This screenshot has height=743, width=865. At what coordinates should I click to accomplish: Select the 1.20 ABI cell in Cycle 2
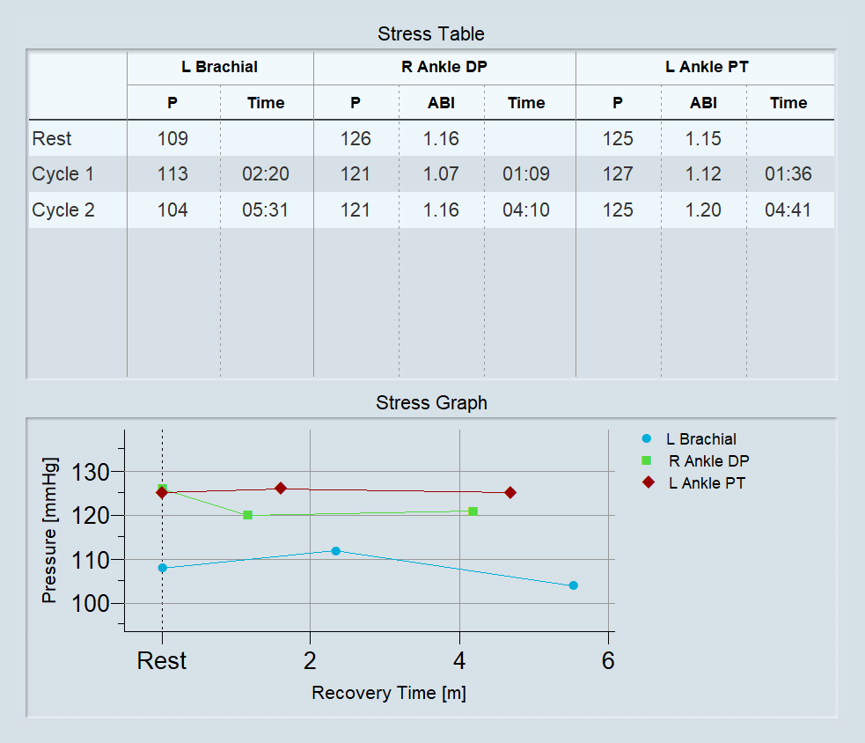[x=703, y=210]
